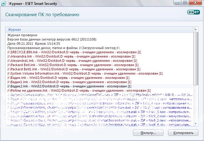
Task: Select the Файлы на удаление.lnk row
Action: pyautogui.click(x=99, y=90)
